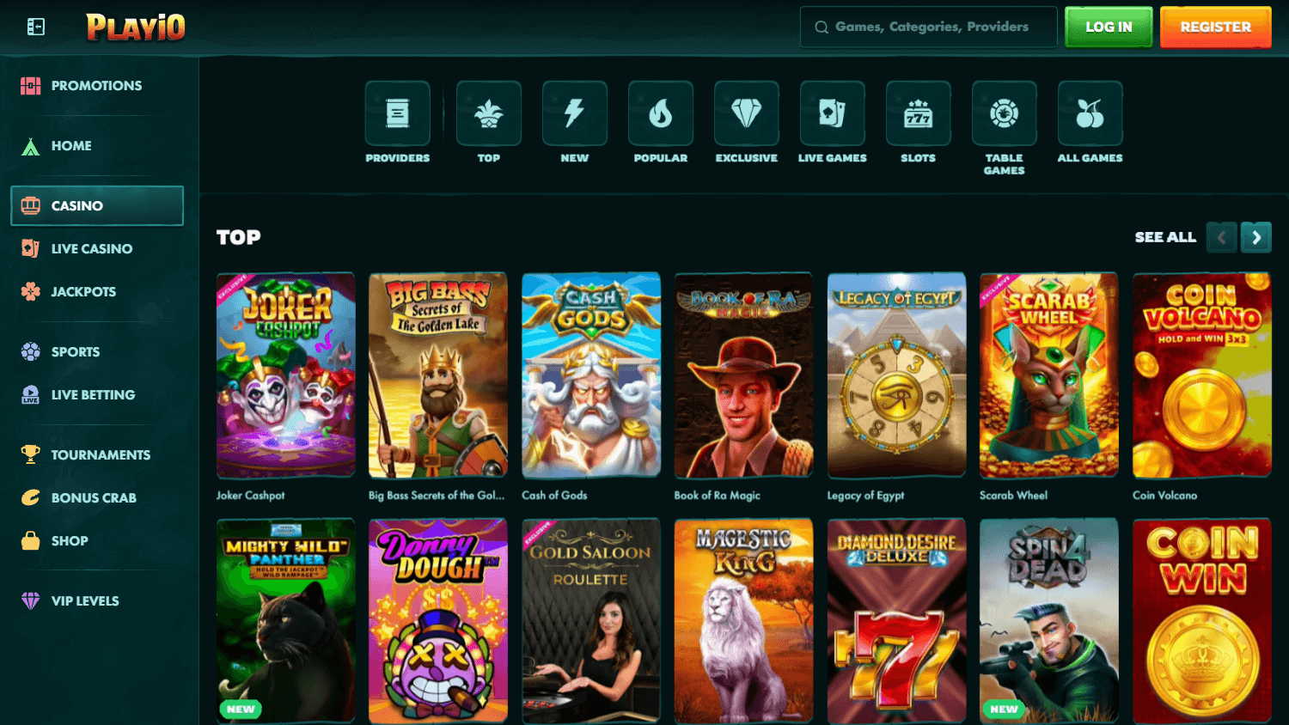Open the VIP Levels menu label
1289x725 pixels.
click(85, 601)
